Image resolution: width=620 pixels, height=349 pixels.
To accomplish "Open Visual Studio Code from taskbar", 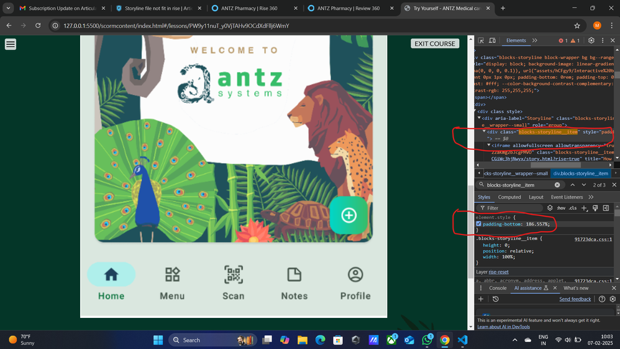I will (463, 340).
